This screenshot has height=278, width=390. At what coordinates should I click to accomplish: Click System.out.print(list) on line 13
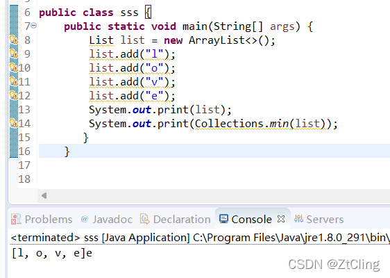158,110
